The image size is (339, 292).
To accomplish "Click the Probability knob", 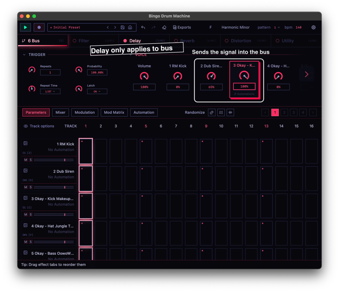I will pos(79,70).
